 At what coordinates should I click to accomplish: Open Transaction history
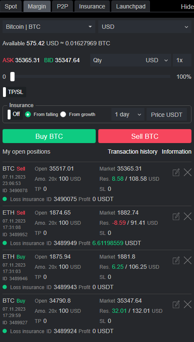pyautogui.click(x=133, y=152)
